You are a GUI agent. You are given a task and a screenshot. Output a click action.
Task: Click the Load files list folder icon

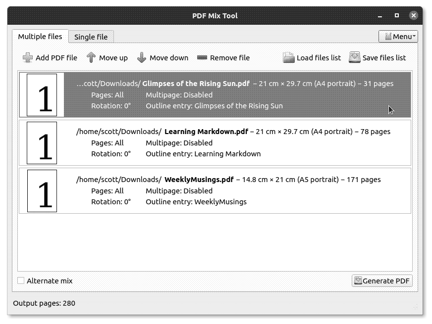point(289,57)
